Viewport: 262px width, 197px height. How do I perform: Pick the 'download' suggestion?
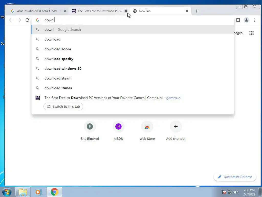click(x=133, y=39)
